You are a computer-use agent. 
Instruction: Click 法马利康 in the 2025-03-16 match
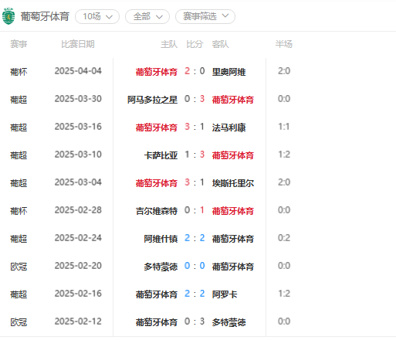pyautogui.click(x=228, y=128)
